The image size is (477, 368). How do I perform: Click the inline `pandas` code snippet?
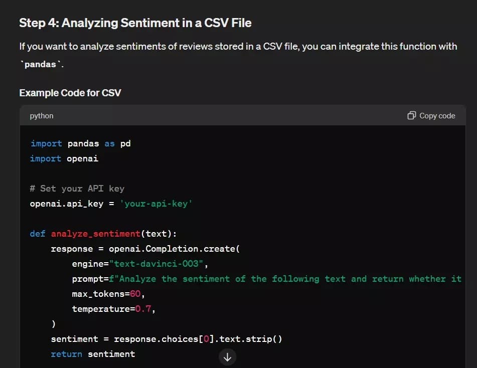pyautogui.click(x=40, y=64)
